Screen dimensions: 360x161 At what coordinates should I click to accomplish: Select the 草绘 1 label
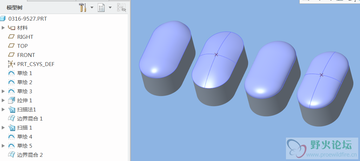25,73
